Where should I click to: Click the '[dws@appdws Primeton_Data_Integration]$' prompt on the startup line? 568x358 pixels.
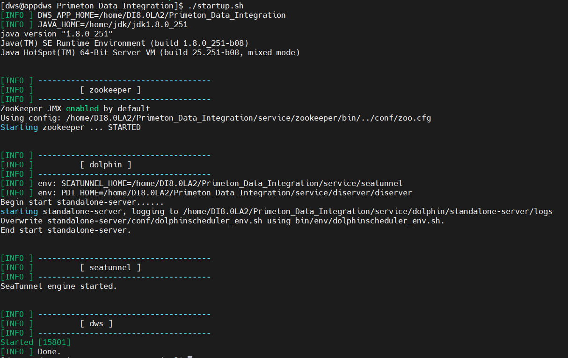92,6
